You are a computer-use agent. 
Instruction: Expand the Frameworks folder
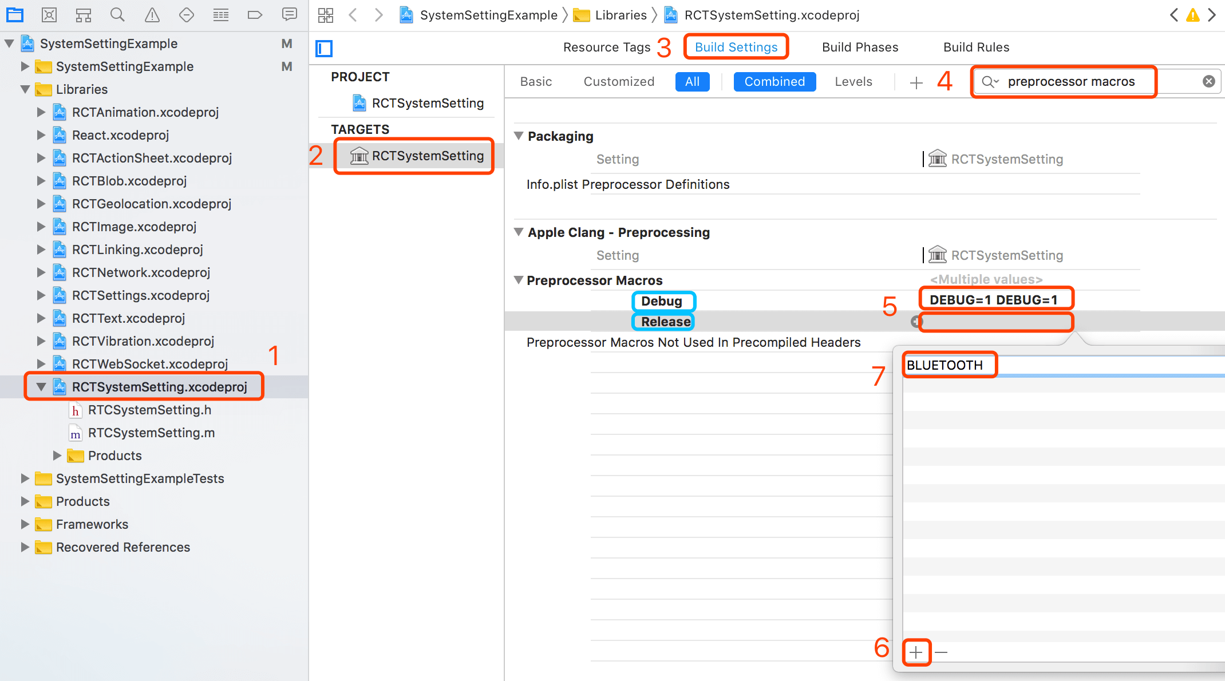coord(25,524)
